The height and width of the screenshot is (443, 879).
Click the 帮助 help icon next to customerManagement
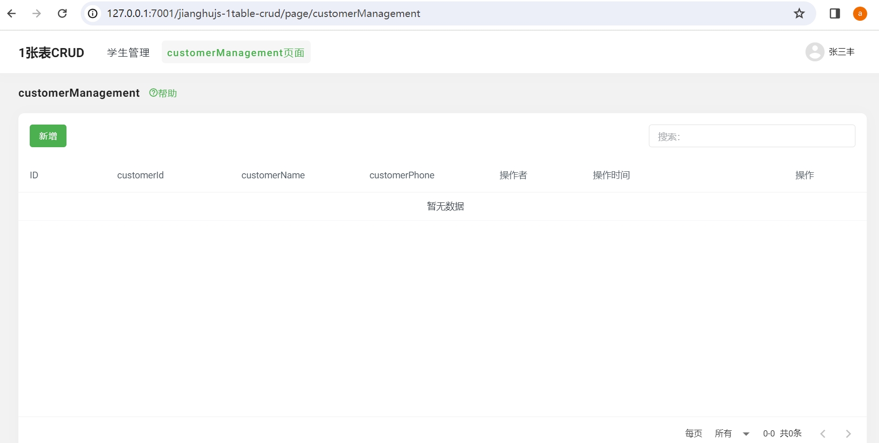163,93
